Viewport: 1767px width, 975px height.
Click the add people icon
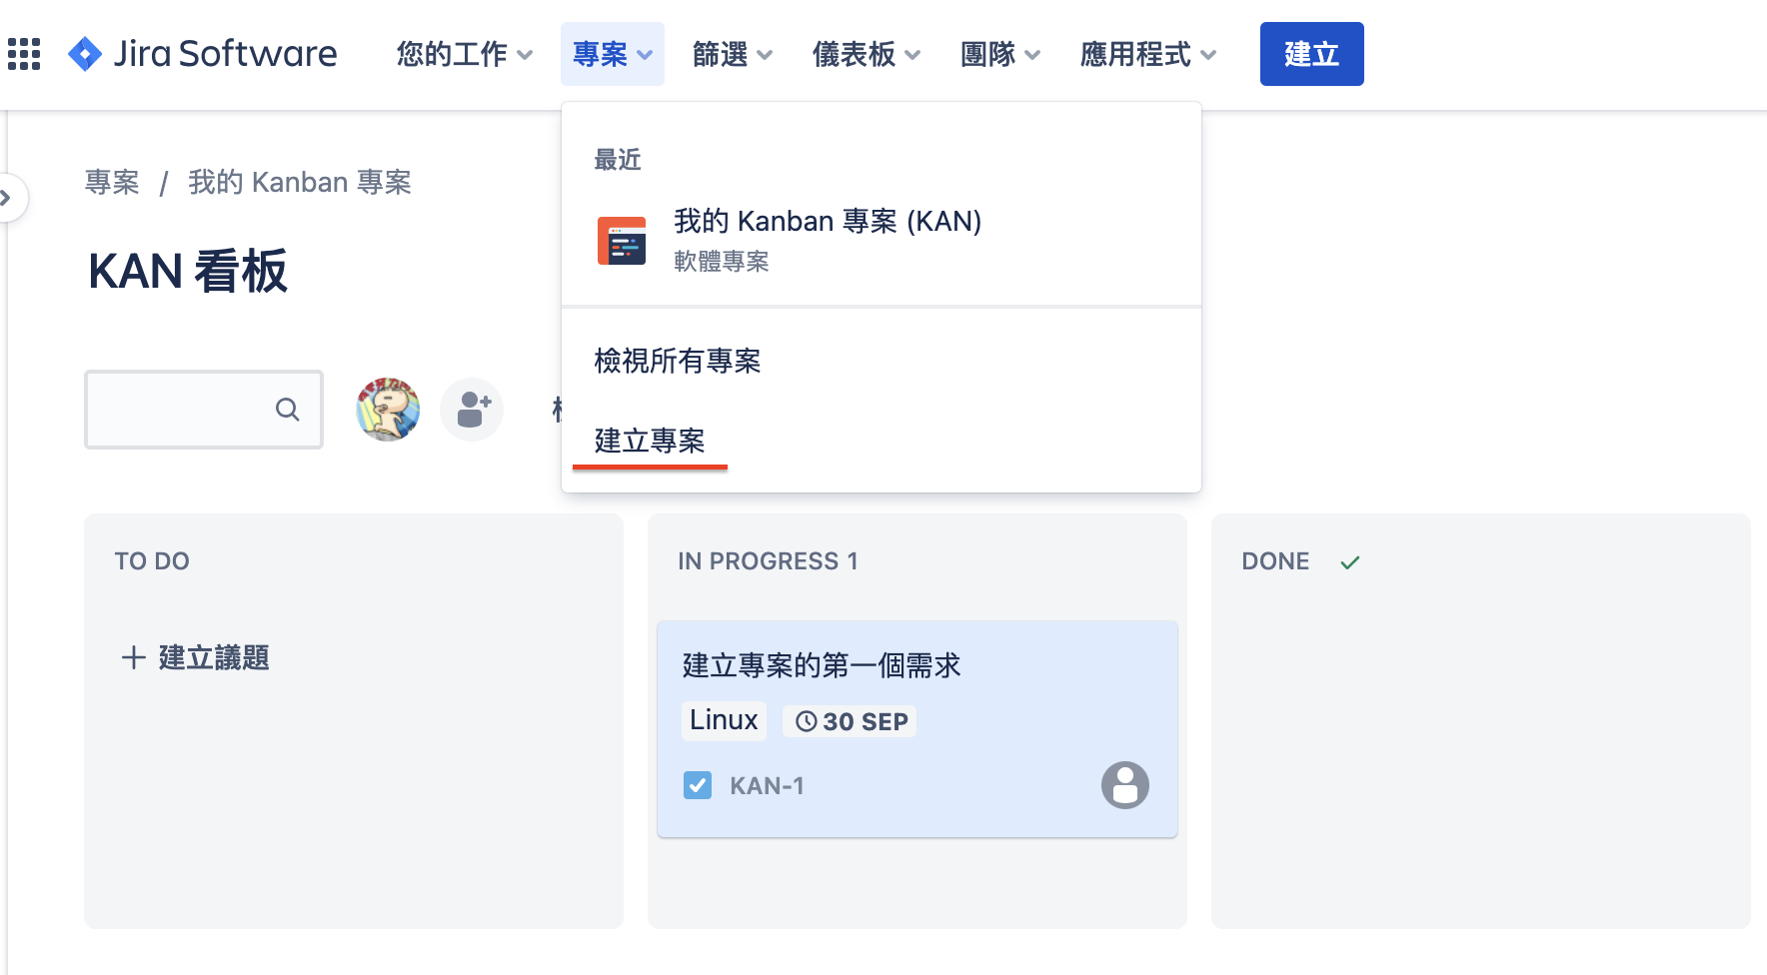(473, 410)
